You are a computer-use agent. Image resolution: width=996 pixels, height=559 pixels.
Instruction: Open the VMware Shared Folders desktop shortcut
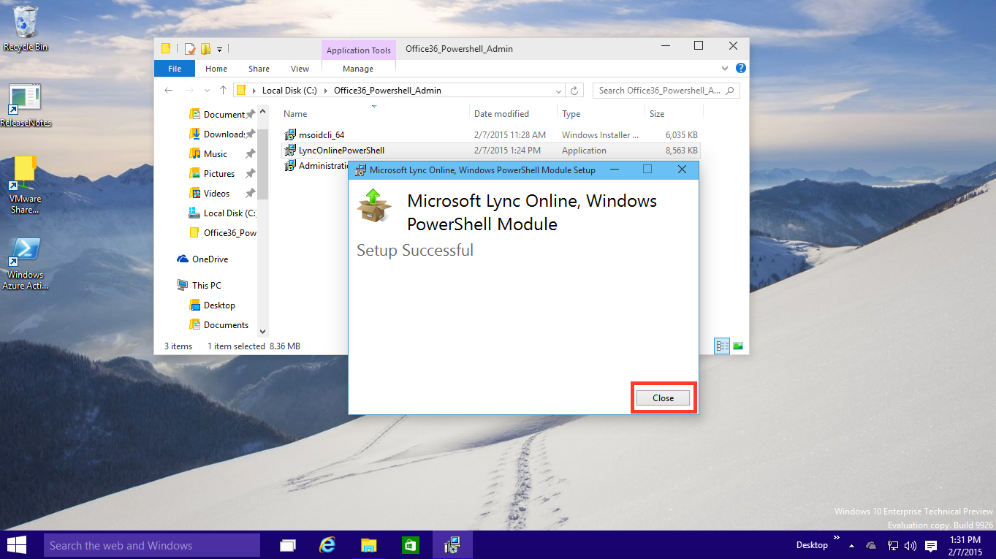(x=26, y=185)
